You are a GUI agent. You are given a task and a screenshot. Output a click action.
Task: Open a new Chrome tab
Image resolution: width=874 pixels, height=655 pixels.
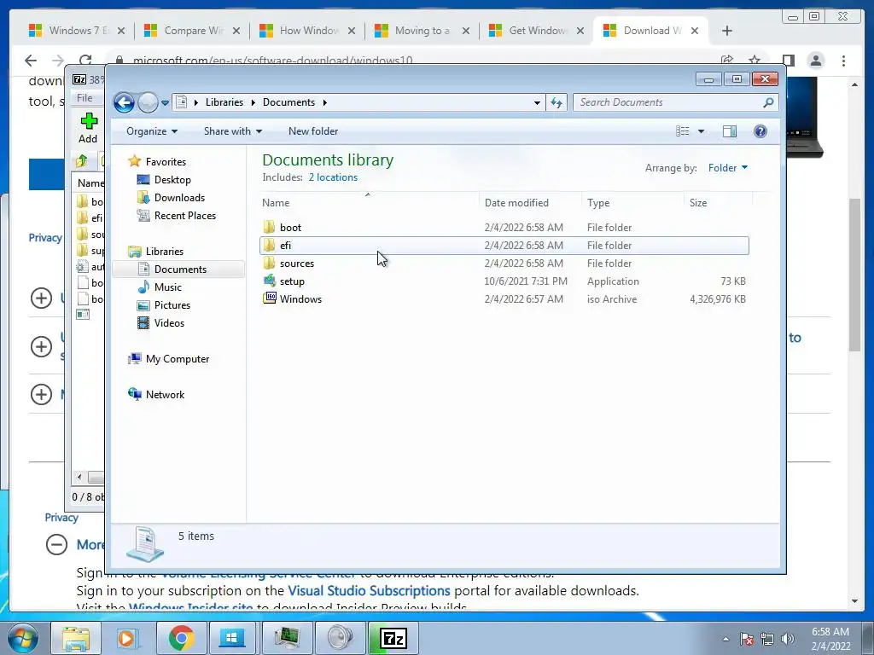(x=727, y=31)
